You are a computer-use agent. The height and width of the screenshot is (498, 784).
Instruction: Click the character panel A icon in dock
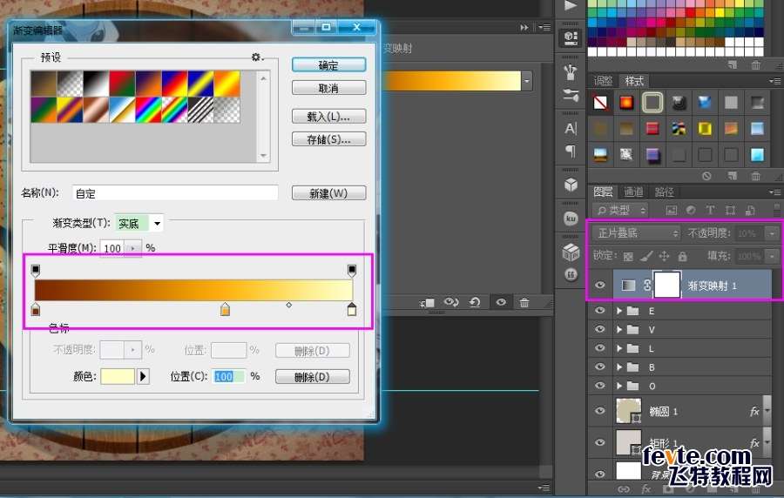tap(571, 129)
